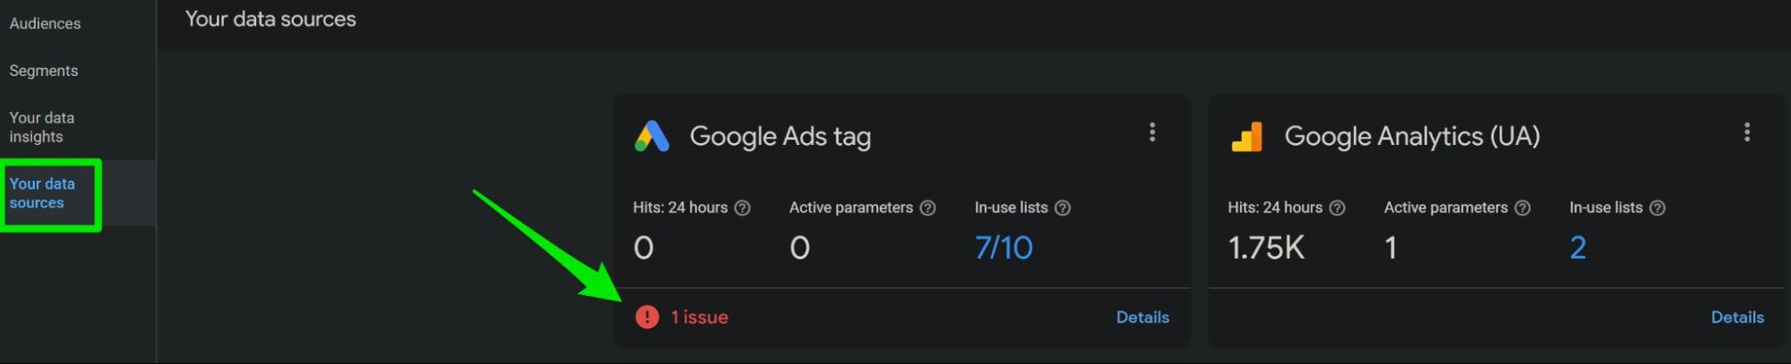Open Audiences in the sidebar
1791x364 pixels.
[x=45, y=23]
